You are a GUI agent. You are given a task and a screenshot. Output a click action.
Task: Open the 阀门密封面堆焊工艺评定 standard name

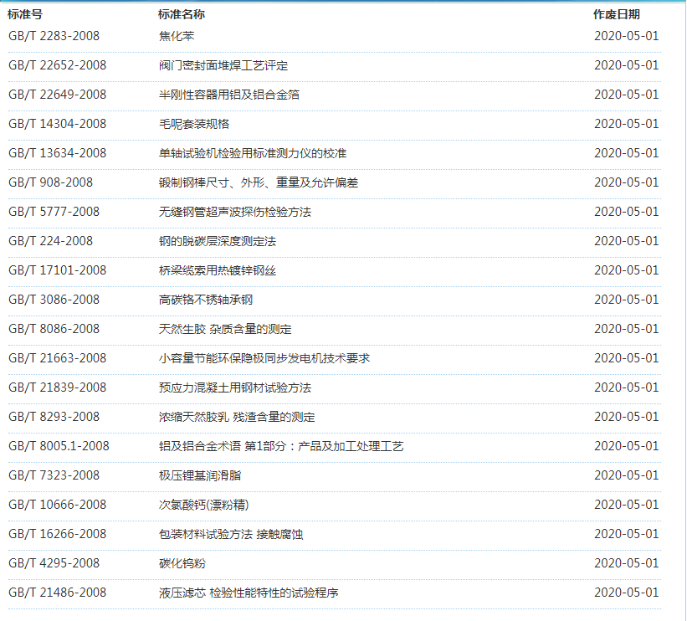(223, 65)
